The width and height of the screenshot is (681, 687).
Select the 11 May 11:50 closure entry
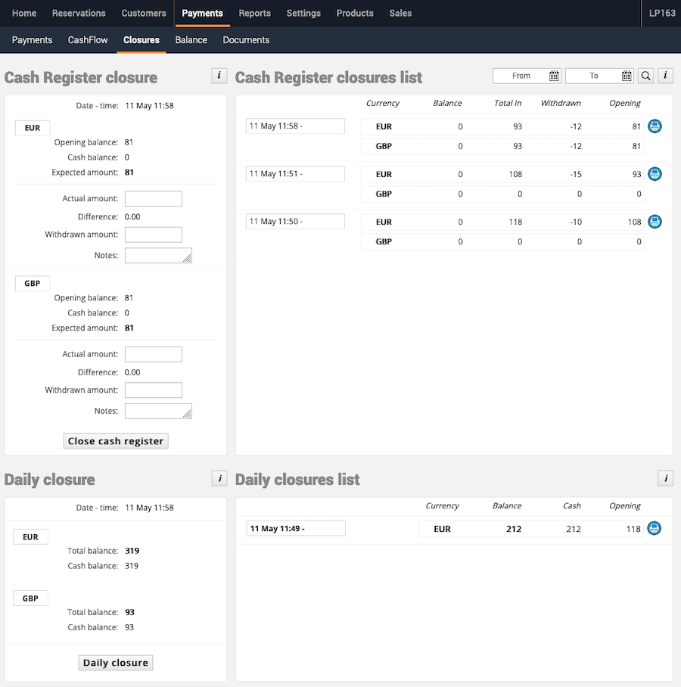[x=295, y=222]
